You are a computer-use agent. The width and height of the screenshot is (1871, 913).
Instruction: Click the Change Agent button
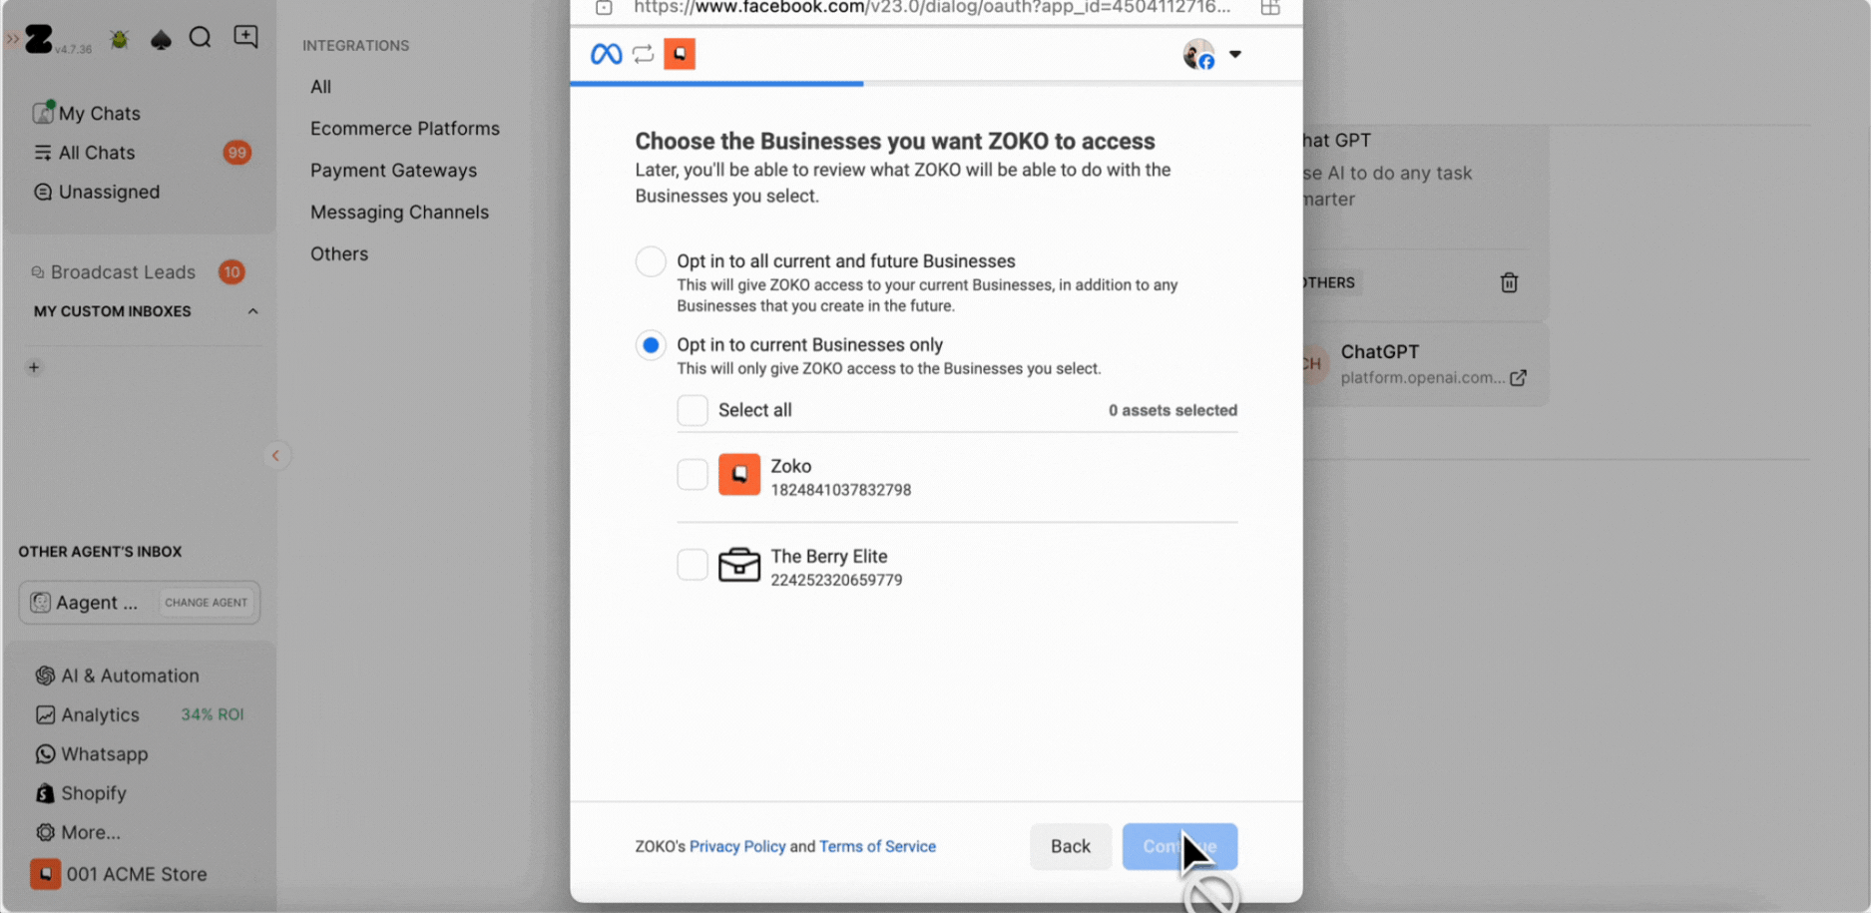(x=206, y=603)
